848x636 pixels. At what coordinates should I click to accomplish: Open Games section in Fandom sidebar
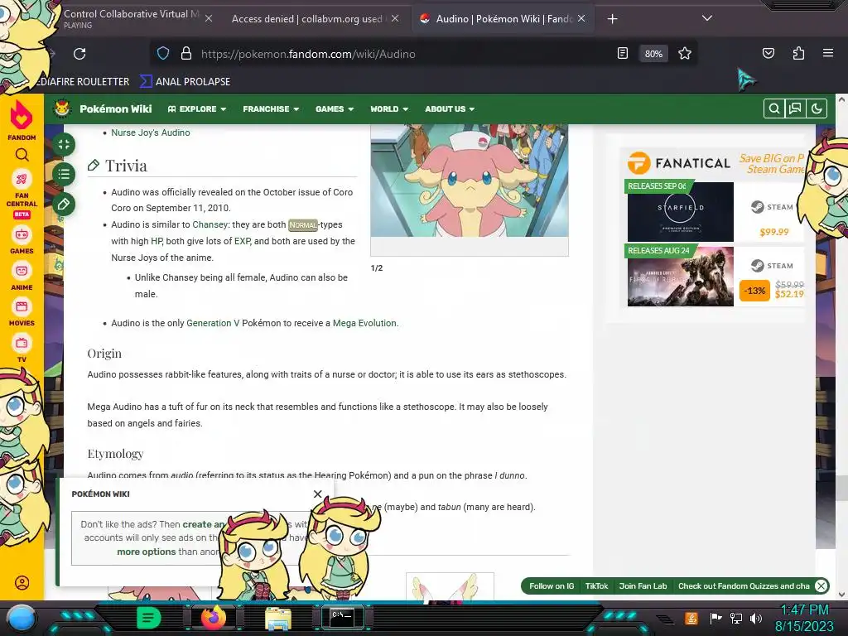(x=22, y=240)
